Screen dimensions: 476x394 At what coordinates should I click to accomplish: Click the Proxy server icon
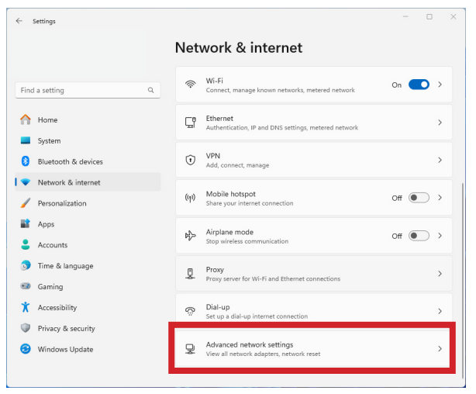[191, 274]
